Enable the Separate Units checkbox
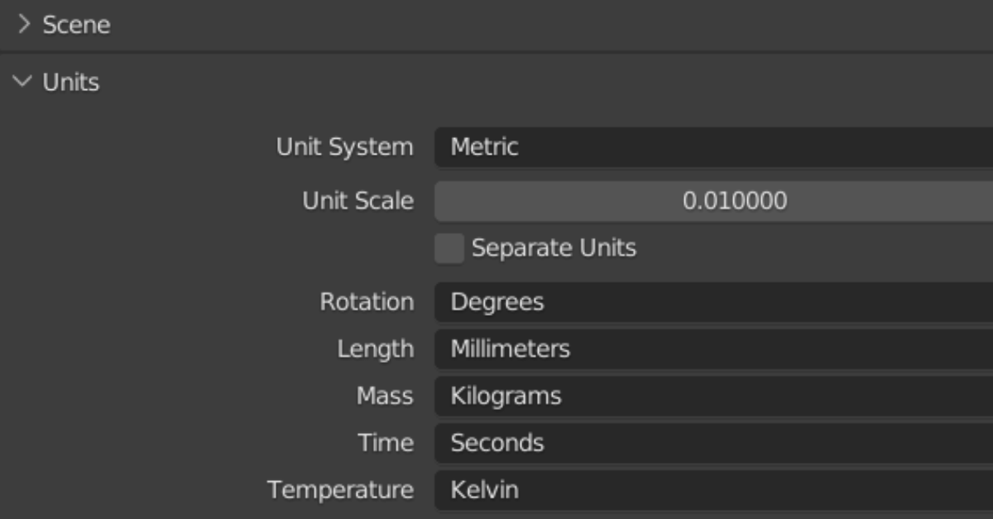This screenshot has width=993, height=519. (x=449, y=249)
